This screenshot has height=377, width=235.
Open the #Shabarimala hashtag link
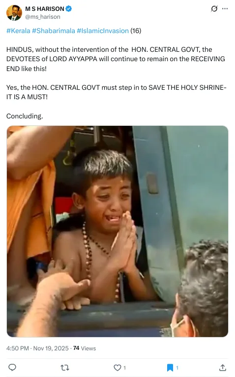(x=54, y=31)
